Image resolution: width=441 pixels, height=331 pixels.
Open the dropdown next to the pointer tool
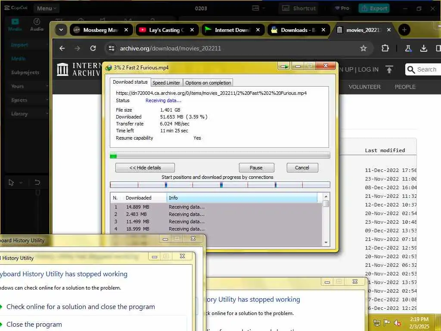coord(21,183)
